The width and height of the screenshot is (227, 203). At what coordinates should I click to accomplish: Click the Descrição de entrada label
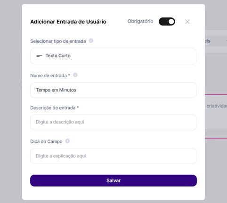53,108
